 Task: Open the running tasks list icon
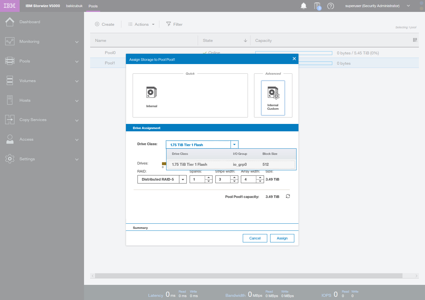click(x=317, y=6)
